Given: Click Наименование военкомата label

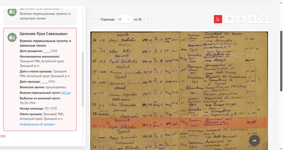Looking at the screenshot, I should point(40,56).
